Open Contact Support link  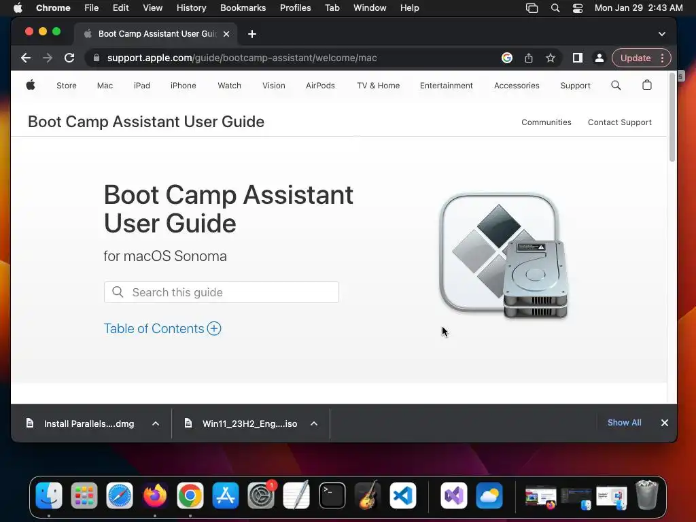[x=620, y=122]
